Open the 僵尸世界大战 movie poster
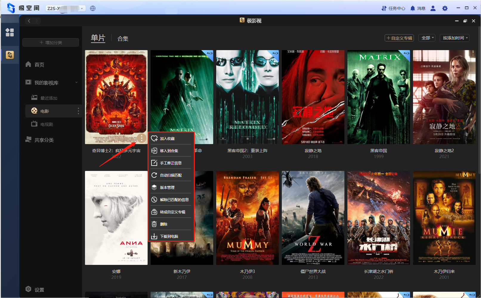 click(x=313, y=218)
